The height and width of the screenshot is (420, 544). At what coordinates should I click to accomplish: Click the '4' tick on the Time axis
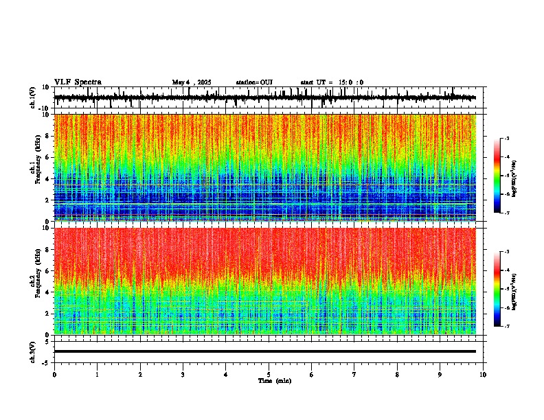(226, 375)
